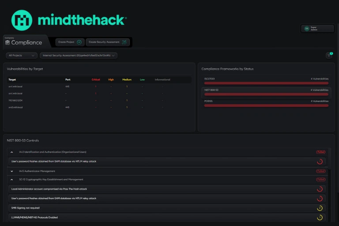Click the ISO27001 vulnerabilities progress bar
This screenshot has width=339, height=226.
(266, 83)
